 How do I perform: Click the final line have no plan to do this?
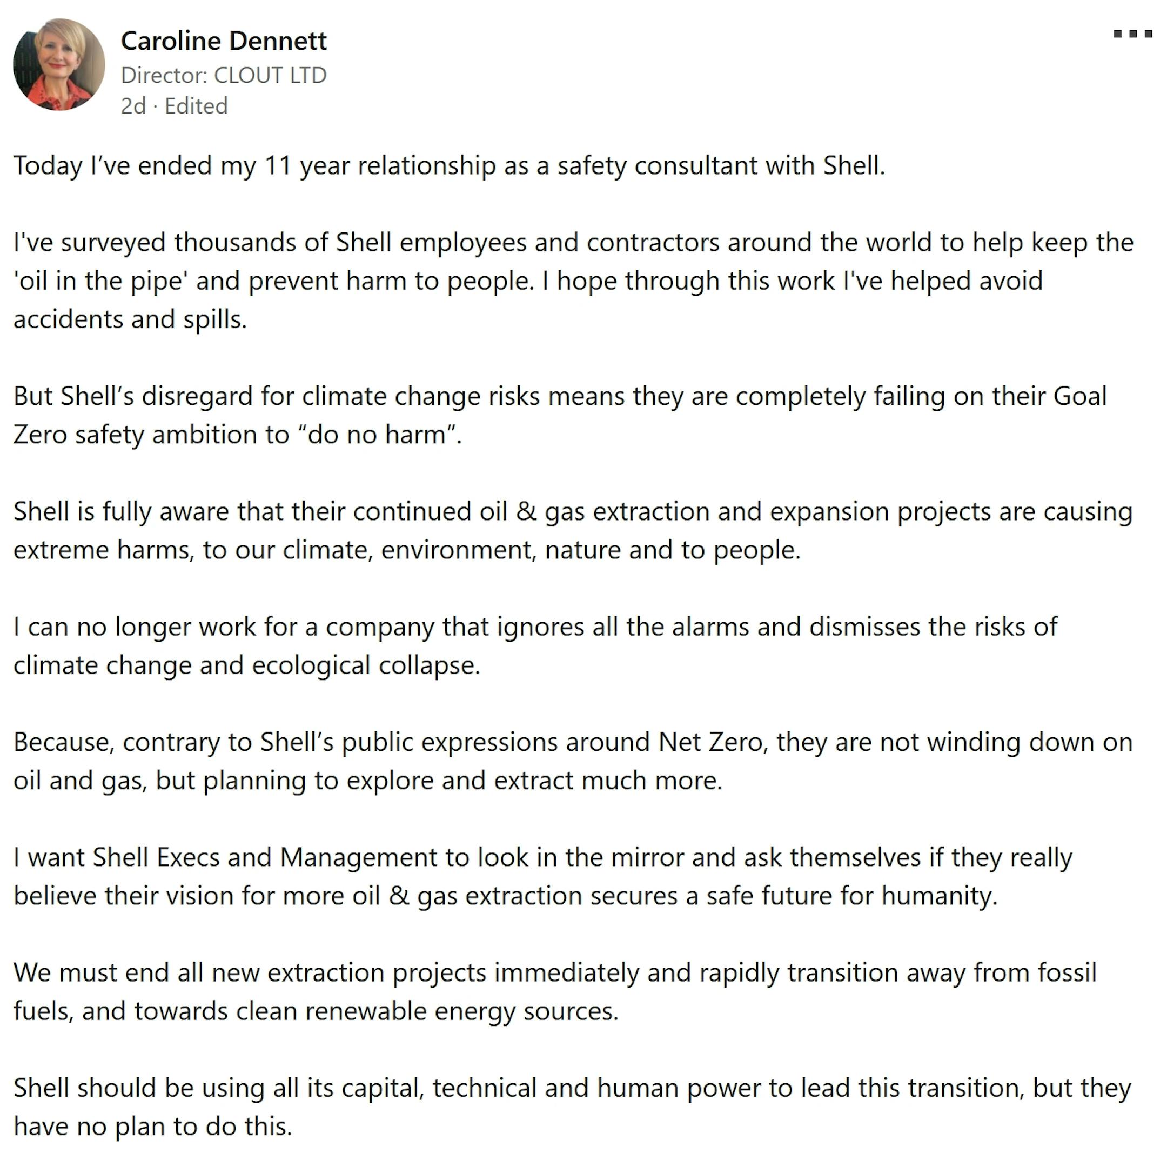(x=153, y=1128)
